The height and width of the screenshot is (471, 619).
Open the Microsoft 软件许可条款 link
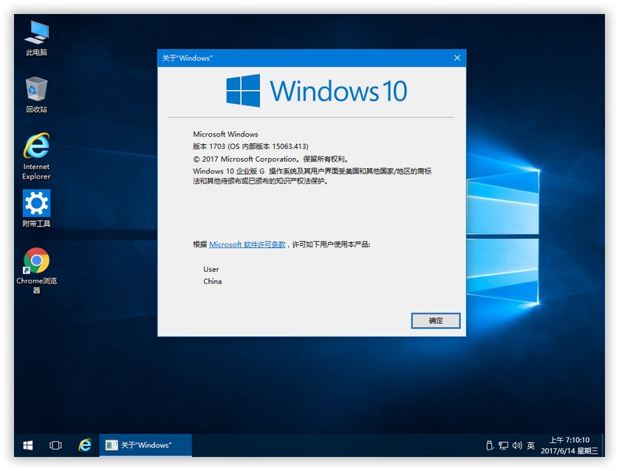point(247,244)
